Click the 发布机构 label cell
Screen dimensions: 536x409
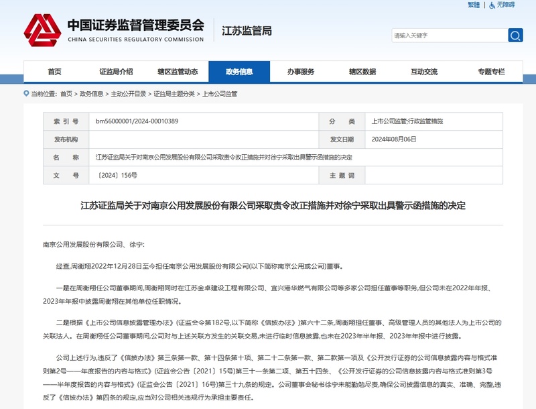click(66, 139)
